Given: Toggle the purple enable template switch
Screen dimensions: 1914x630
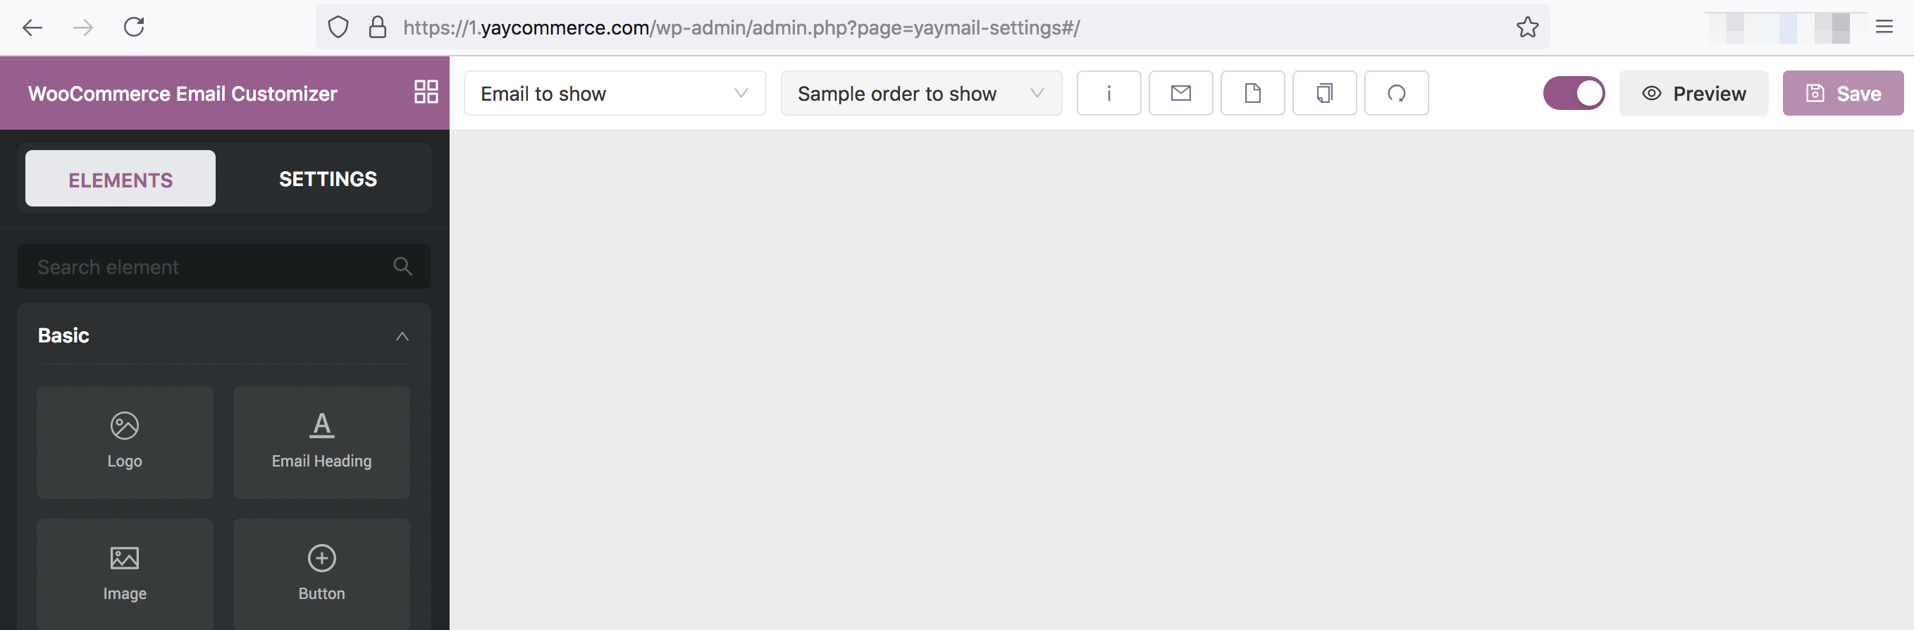Looking at the screenshot, I should (1574, 93).
